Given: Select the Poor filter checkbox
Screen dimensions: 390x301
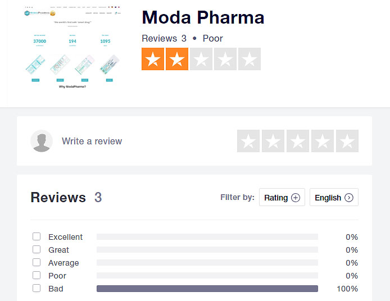Looking at the screenshot, I should [x=37, y=276].
